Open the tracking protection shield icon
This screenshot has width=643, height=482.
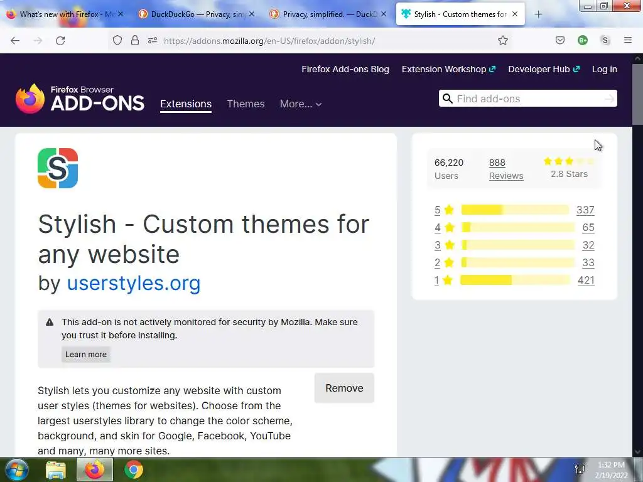pos(117,41)
